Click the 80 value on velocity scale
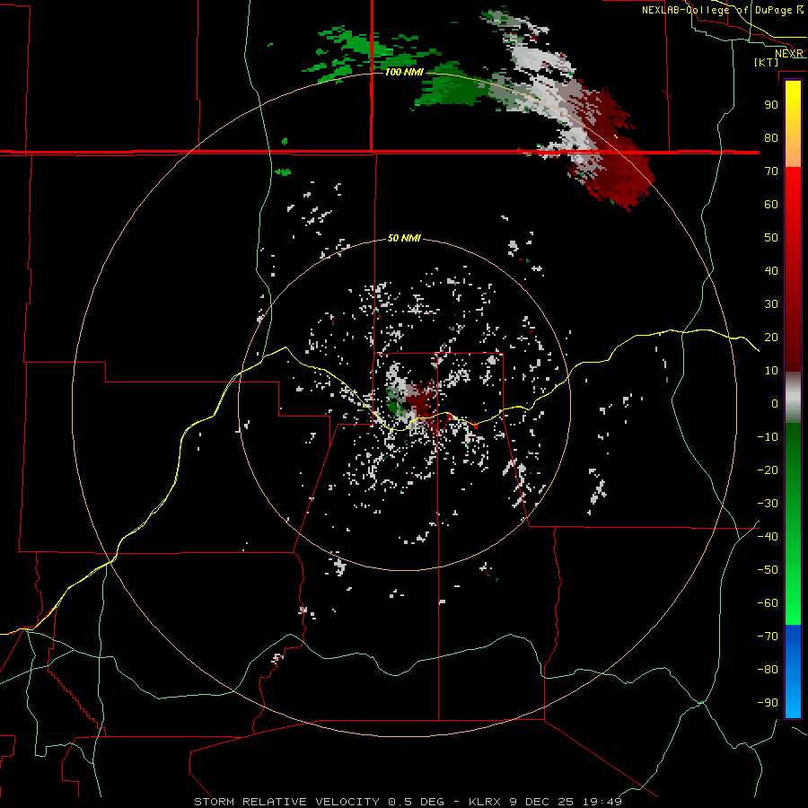This screenshot has height=808, width=808. [x=771, y=137]
